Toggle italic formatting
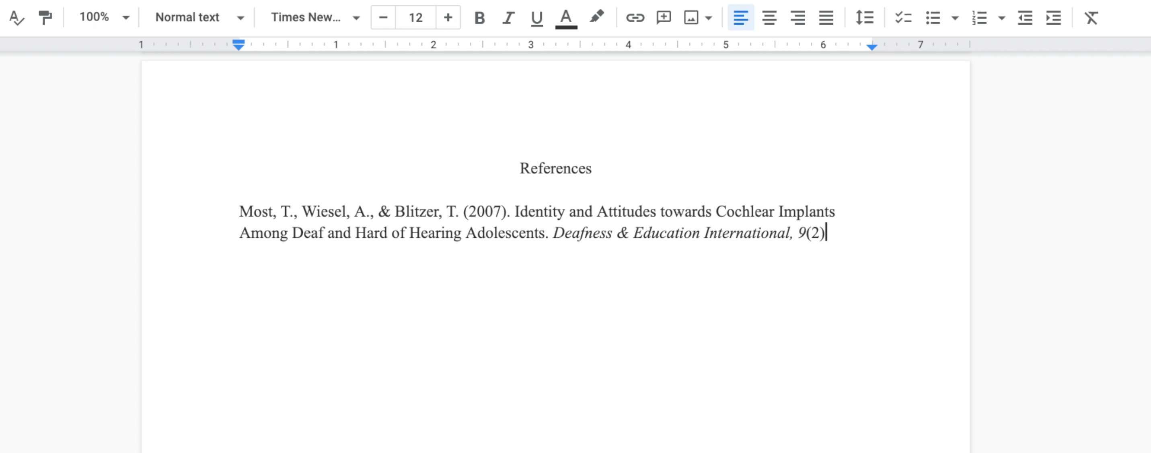The width and height of the screenshot is (1151, 453). point(508,18)
